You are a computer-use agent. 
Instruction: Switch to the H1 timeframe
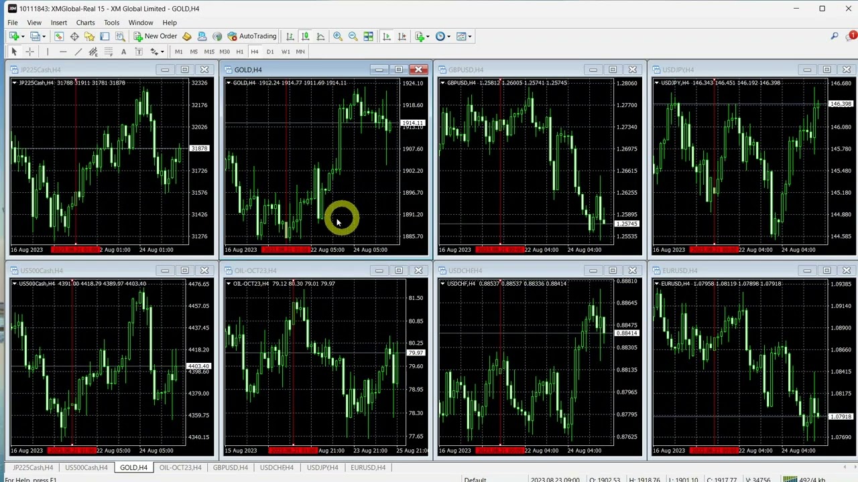coord(239,52)
